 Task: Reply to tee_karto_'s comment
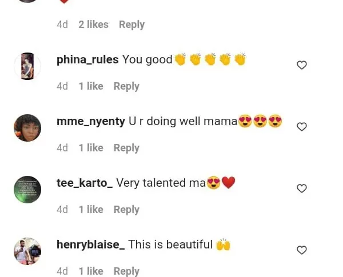tap(126, 210)
